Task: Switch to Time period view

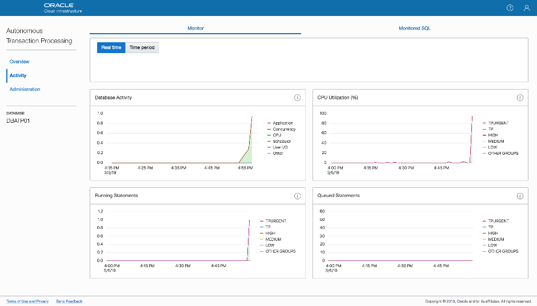Action: click(x=142, y=48)
